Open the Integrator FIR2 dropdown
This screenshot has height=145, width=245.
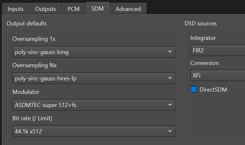[x=218, y=50]
